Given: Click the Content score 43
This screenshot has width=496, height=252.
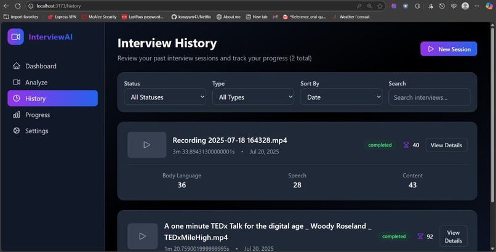Looking at the screenshot, I should 412,185.
